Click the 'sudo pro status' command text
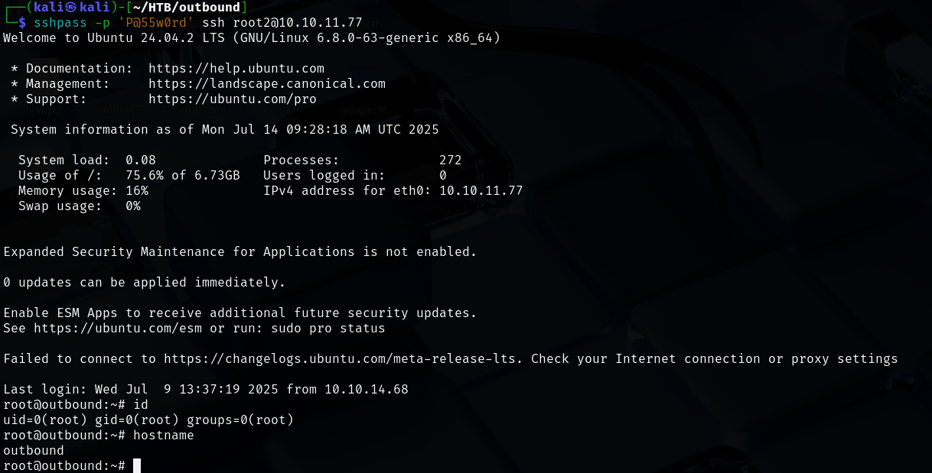The height and width of the screenshot is (473, 932). [340, 329]
